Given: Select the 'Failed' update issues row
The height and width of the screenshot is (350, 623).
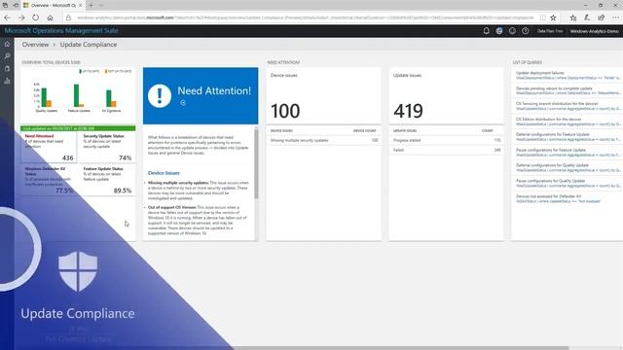Looking at the screenshot, I should pos(446,150).
